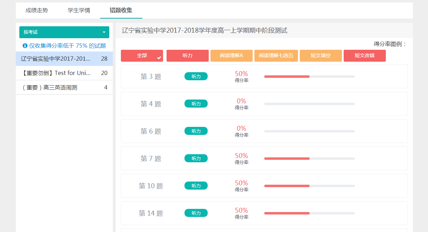Select the exam 【重要勿删】Test for Uni…
The width and height of the screenshot is (428, 232).
64,73
